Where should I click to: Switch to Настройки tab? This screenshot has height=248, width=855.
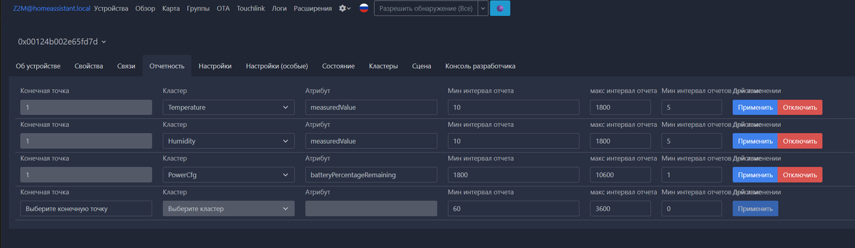[x=215, y=66]
